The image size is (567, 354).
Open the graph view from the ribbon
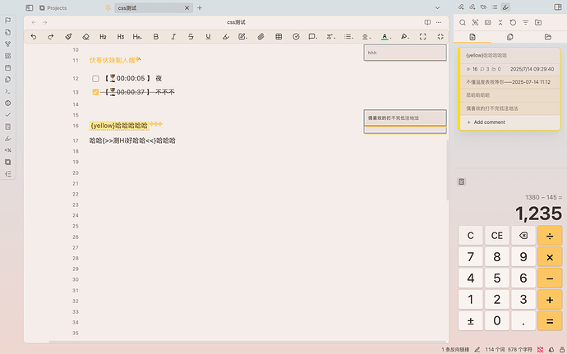pos(7,44)
